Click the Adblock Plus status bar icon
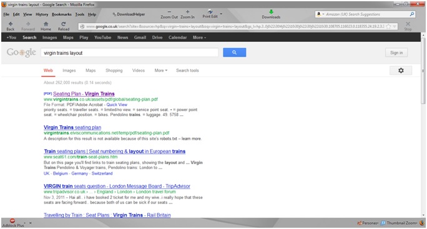Screen dimensions: 427x229 pyautogui.click(x=12, y=221)
